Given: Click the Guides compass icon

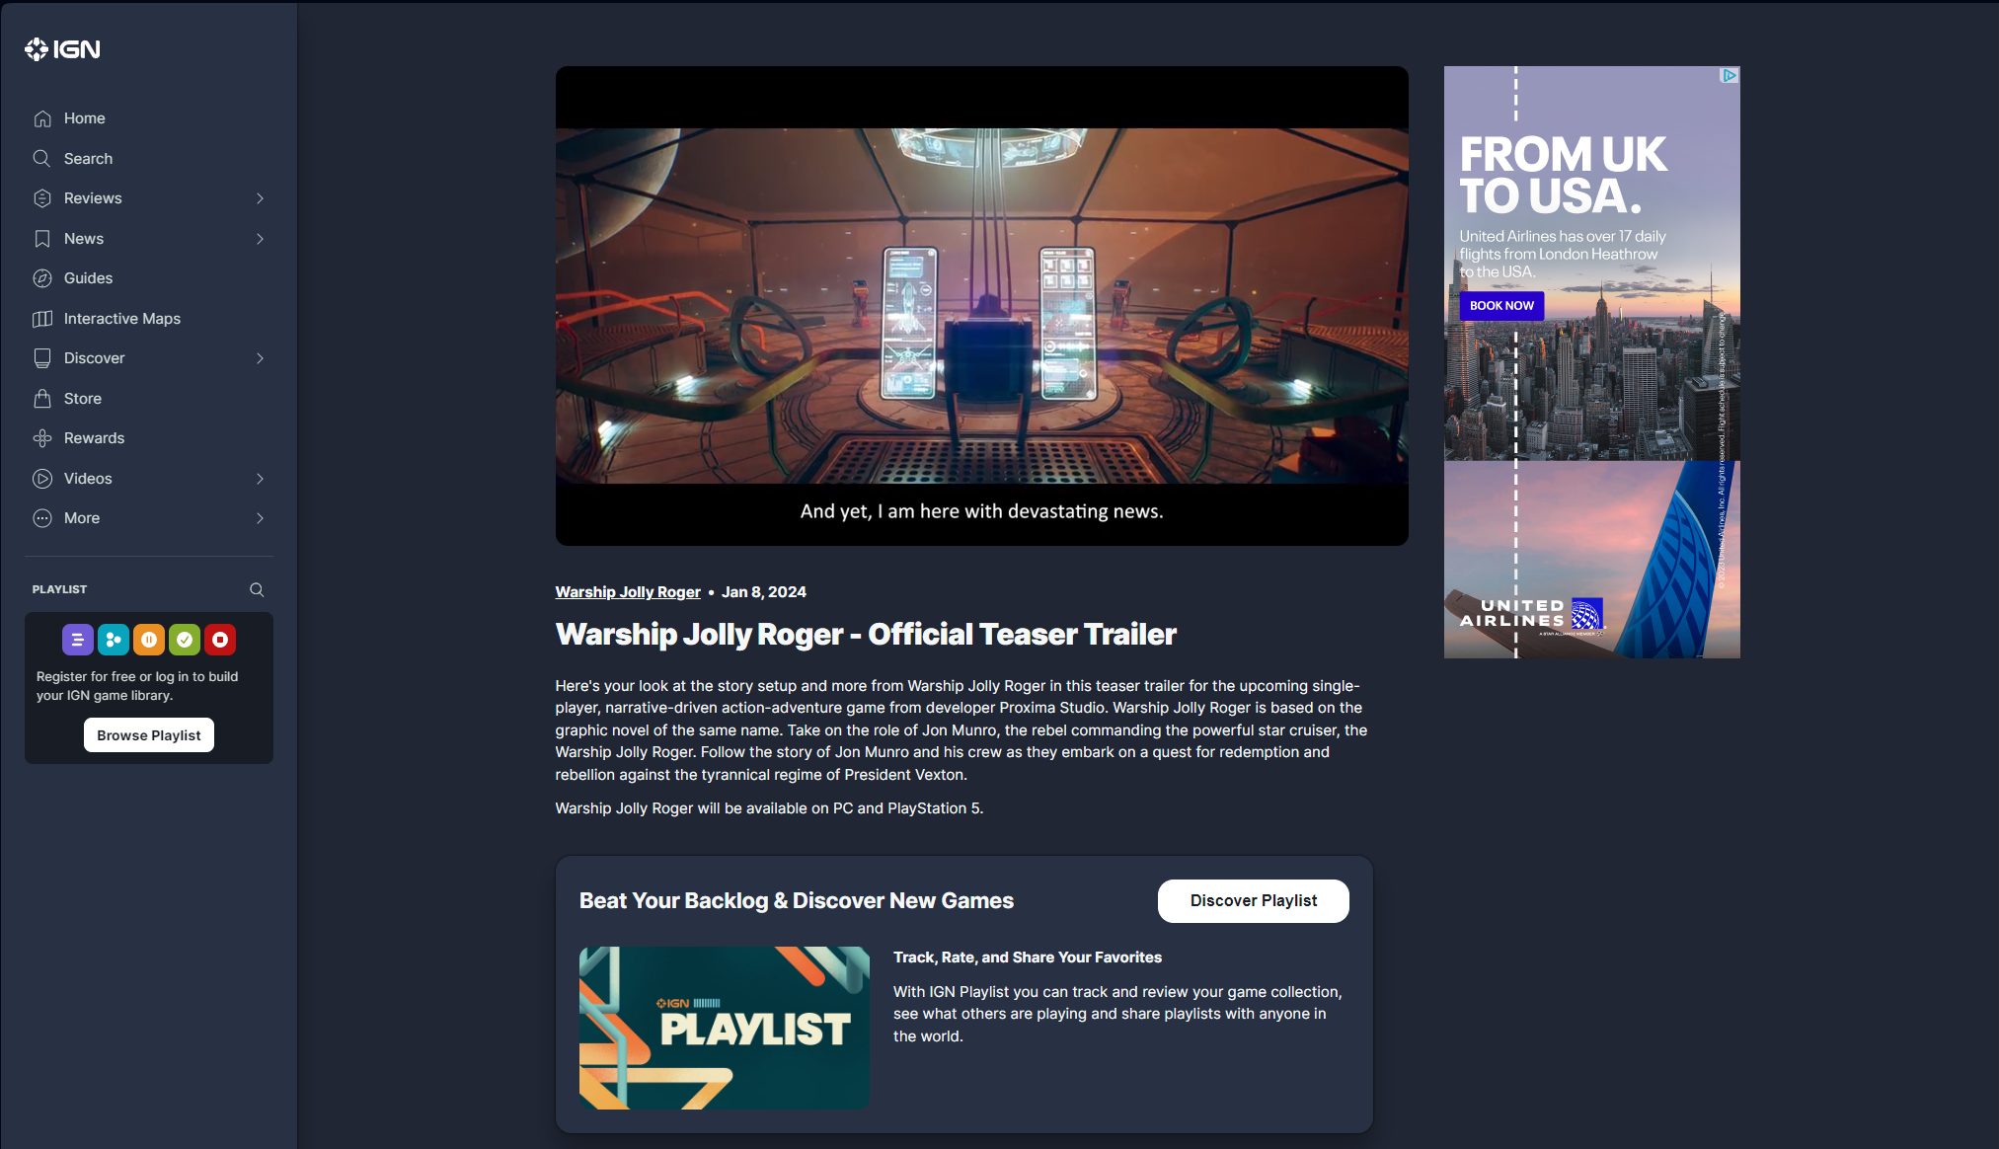Looking at the screenshot, I should [42, 278].
